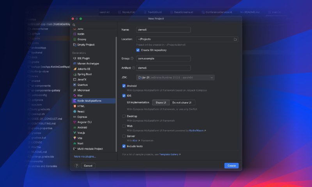Click the Location input field
Image resolution: width=312 pixels, height=187 pixels.
[187, 39]
